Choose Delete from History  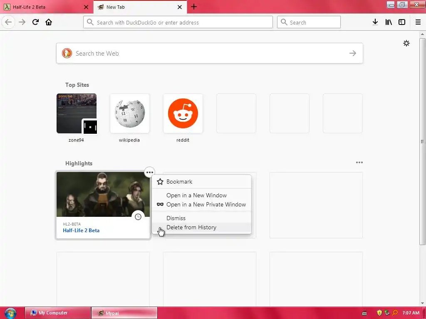coord(201,227)
